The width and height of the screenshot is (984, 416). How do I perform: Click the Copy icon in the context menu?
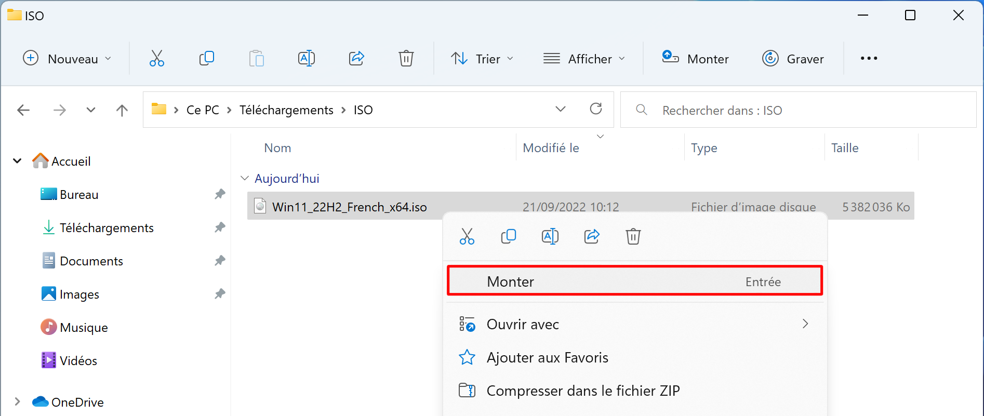(x=508, y=237)
